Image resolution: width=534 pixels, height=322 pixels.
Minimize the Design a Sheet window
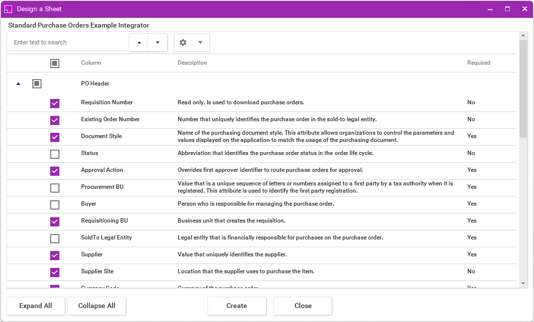pyautogui.click(x=490, y=9)
